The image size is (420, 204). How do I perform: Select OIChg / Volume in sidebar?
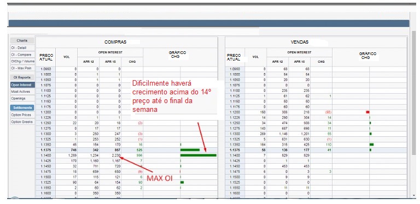(22, 61)
